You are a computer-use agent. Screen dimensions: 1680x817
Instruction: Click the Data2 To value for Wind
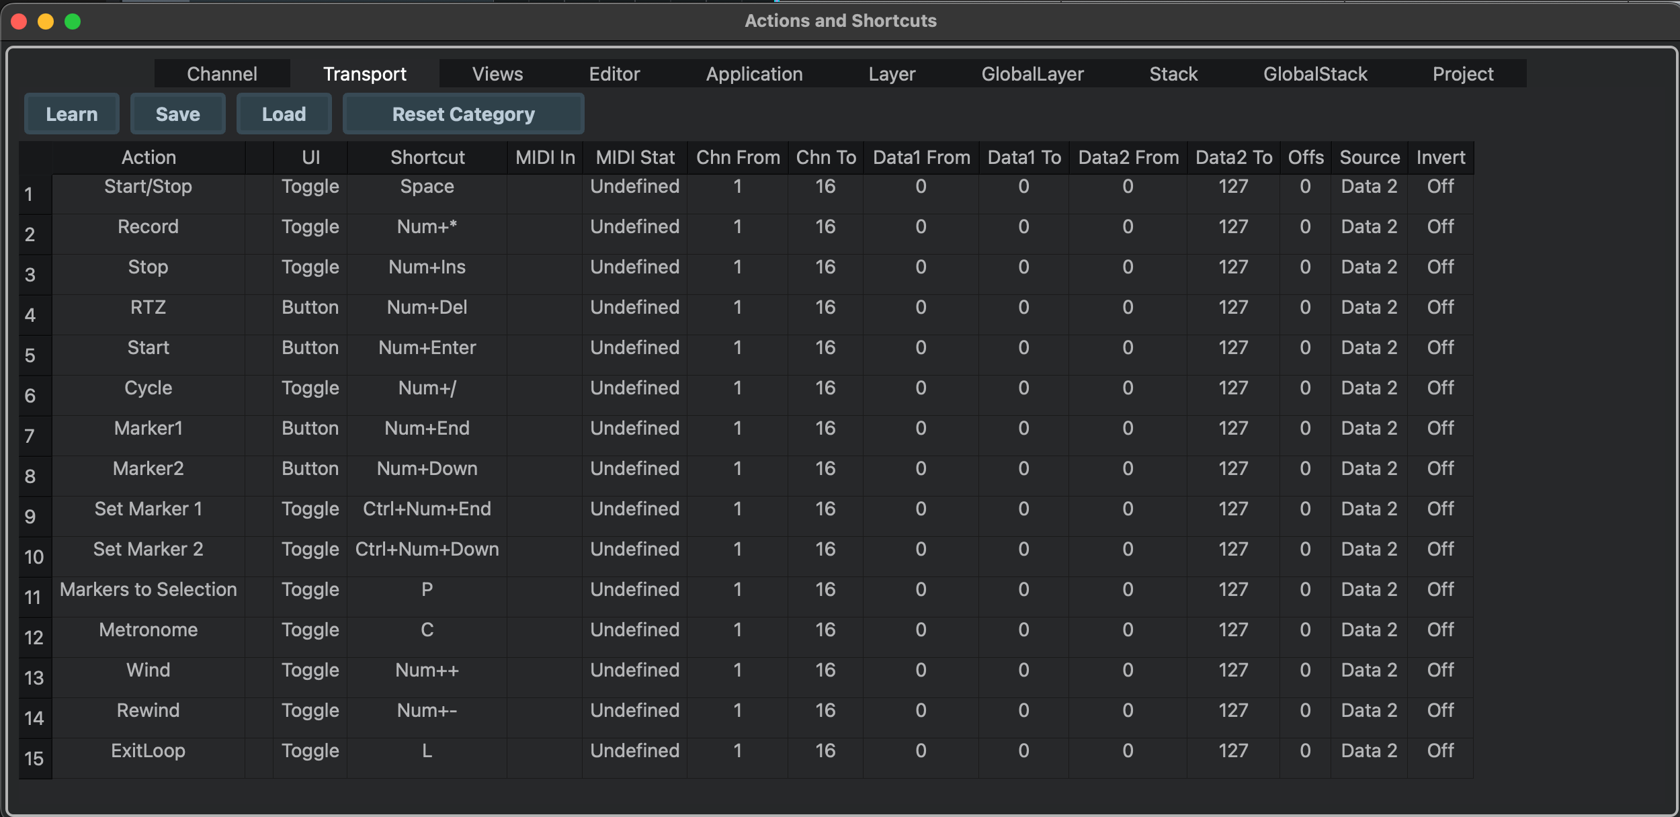pyautogui.click(x=1232, y=671)
